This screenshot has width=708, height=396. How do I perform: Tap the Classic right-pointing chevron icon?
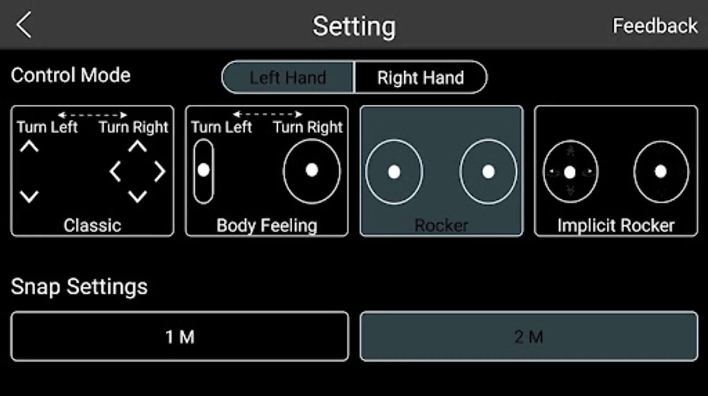click(x=160, y=172)
